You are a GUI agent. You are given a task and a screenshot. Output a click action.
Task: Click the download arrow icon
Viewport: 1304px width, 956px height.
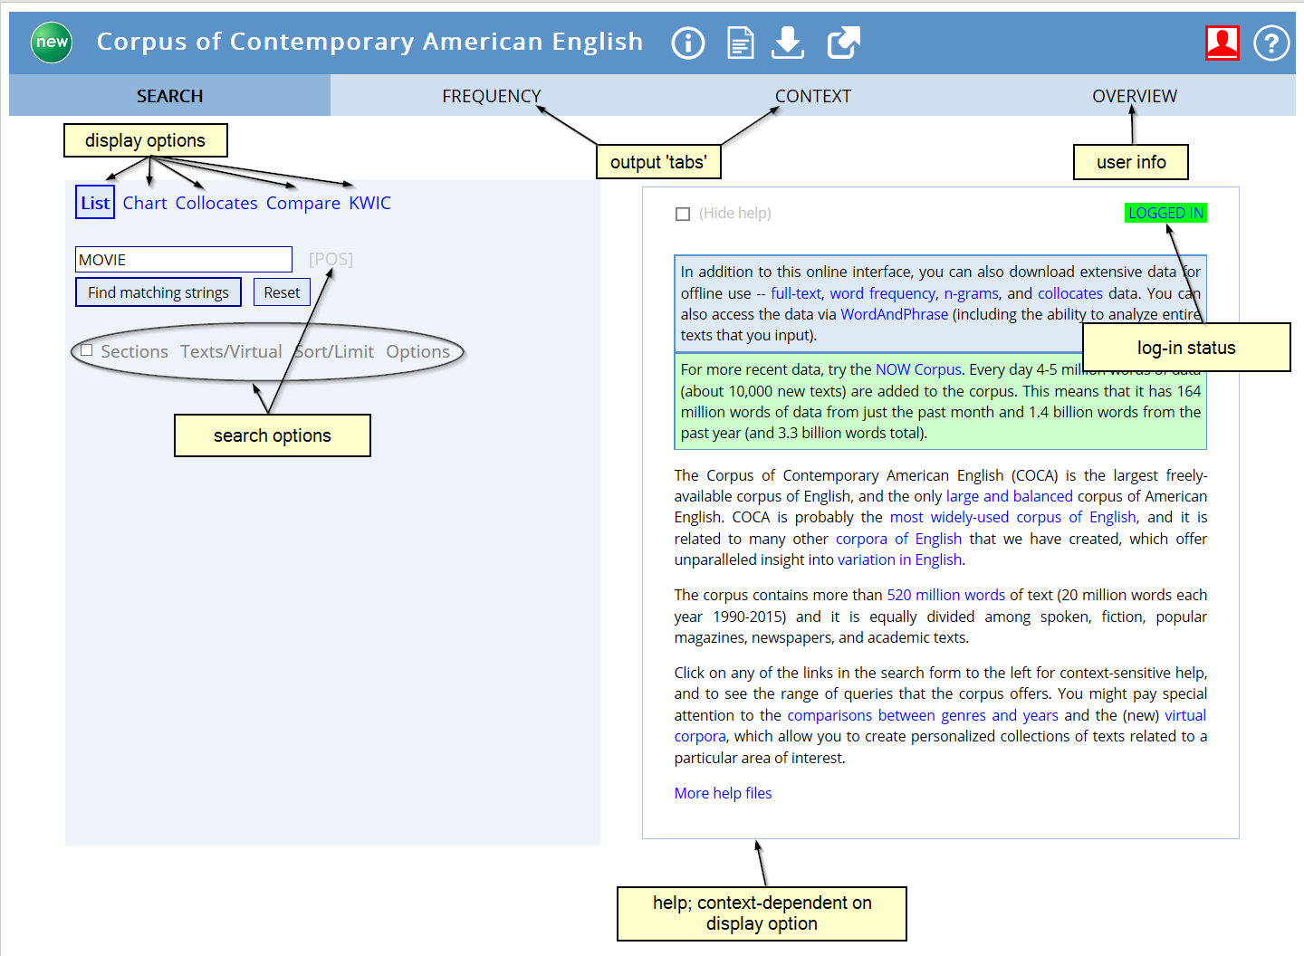(x=788, y=43)
